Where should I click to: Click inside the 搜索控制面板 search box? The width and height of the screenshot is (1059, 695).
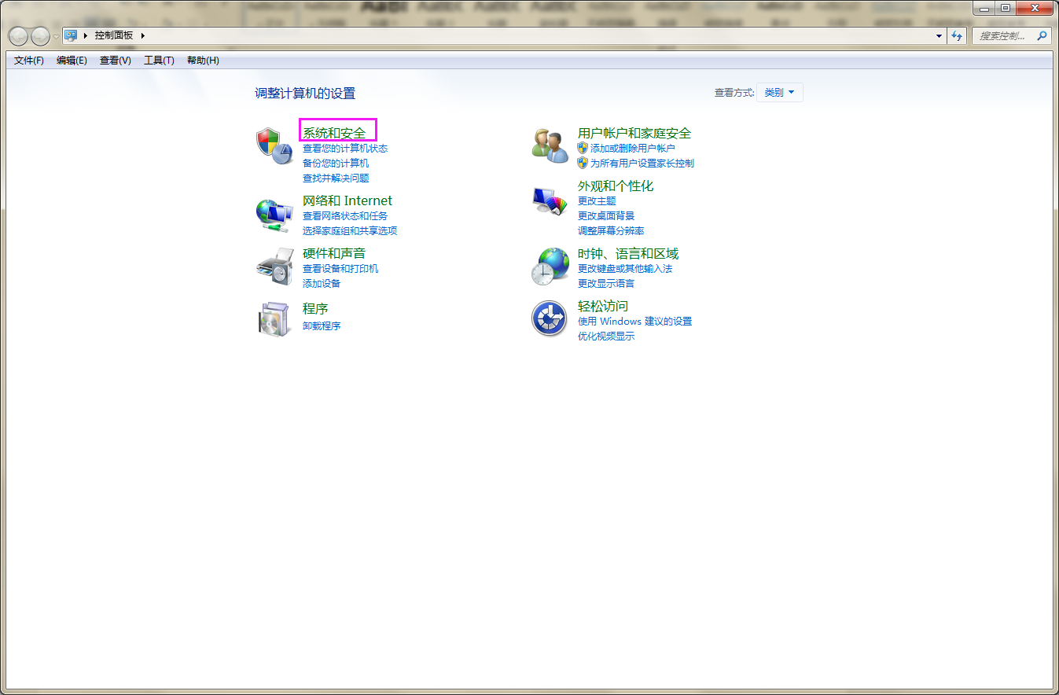(1002, 35)
